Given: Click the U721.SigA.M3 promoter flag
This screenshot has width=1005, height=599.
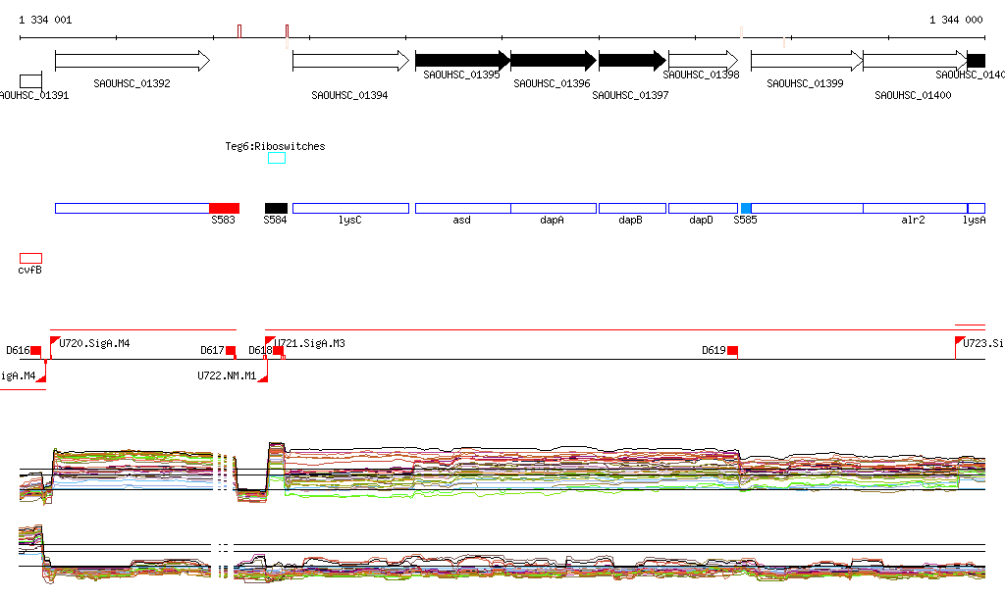Looking at the screenshot, I should click(270, 341).
